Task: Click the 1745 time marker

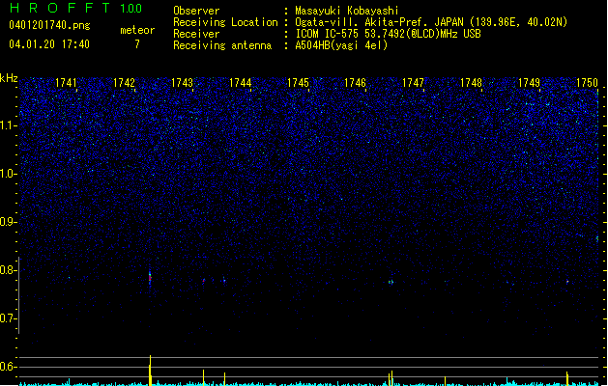Action: (298, 83)
